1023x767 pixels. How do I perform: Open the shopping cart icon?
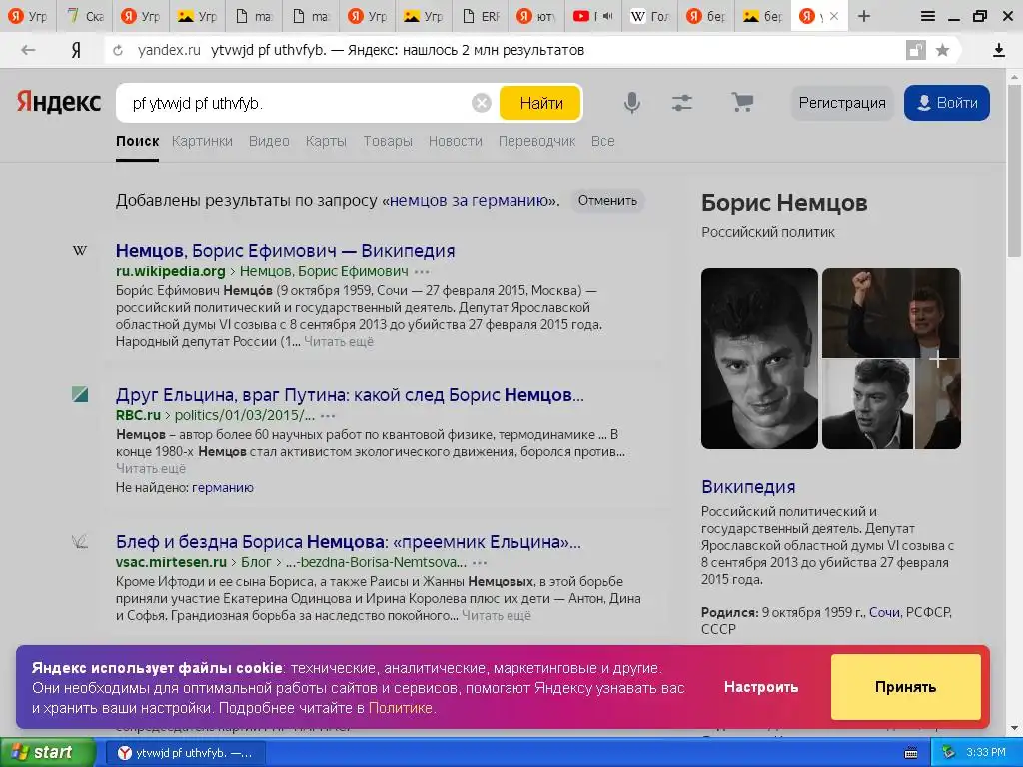pos(742,103)
